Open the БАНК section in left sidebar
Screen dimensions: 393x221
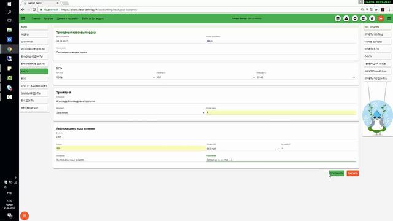point(34,27)
